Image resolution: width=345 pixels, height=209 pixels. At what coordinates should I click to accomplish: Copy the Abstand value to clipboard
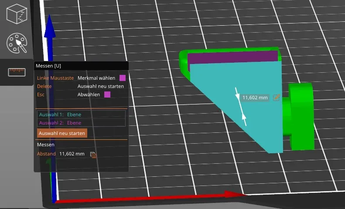(x=93, y=155)
